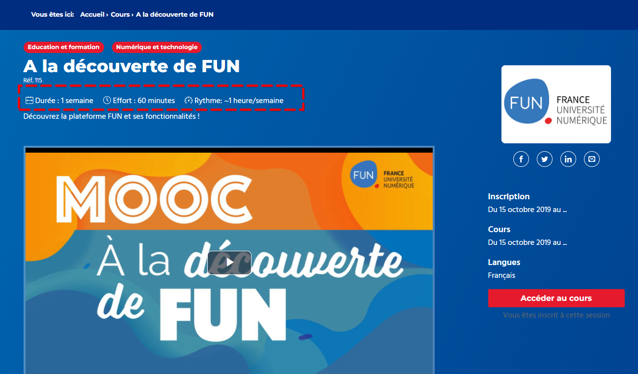The width and height of the screenshot is (638, 374).
Task: Click the Vous êtes ici breadcrumb label
Action: 53,14
